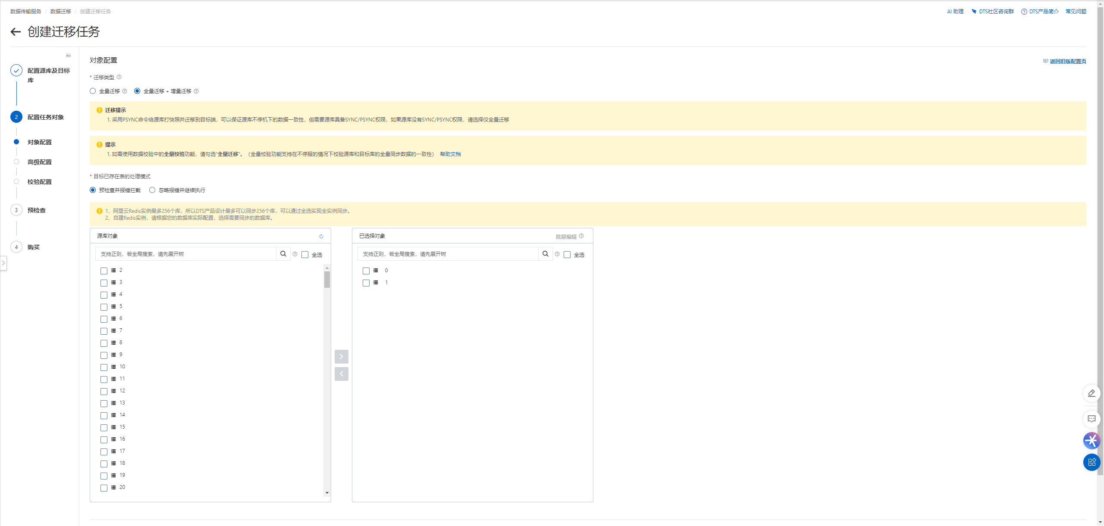Viewport: 1104px width, 526px height.
Task: Click the back arrow beside 创建迁移任务
Action: pyautogui.click(x=16, y=31)
